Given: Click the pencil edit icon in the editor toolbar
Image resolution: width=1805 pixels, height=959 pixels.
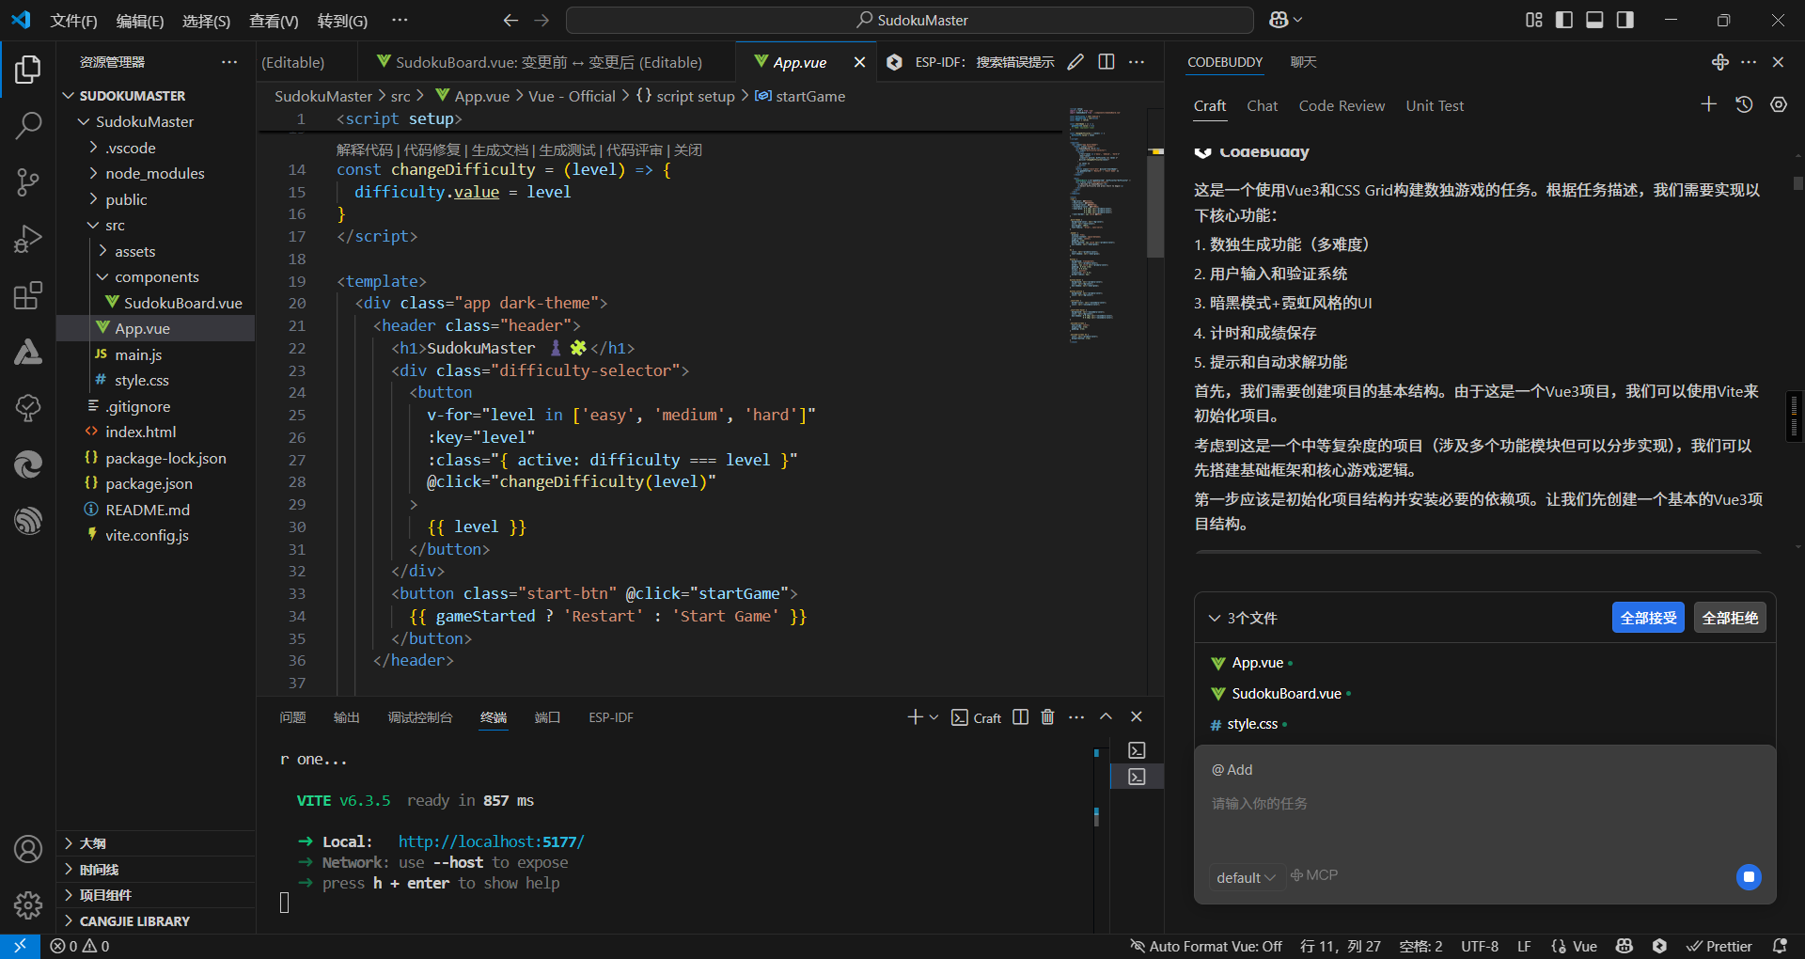Looking at the screenshot, I should (x=1075, y=62).
